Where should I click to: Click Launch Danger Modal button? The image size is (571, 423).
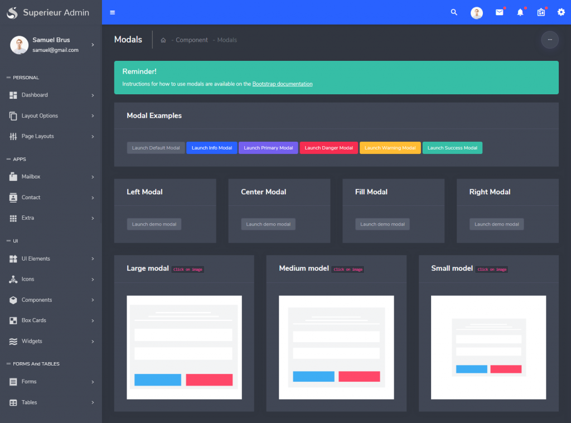coord(329,148)
